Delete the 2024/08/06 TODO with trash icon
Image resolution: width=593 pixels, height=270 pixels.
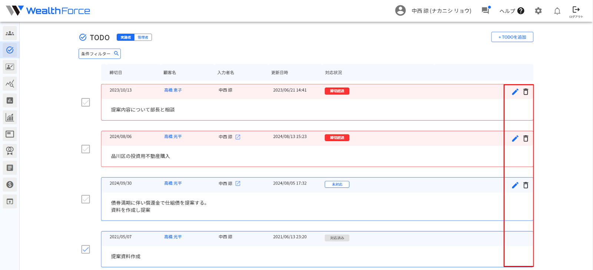526,138
